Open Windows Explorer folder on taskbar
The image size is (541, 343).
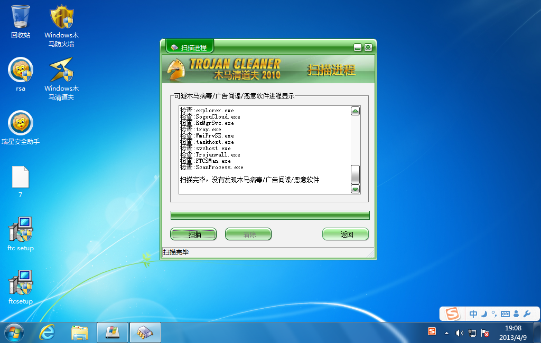point(79,332)
